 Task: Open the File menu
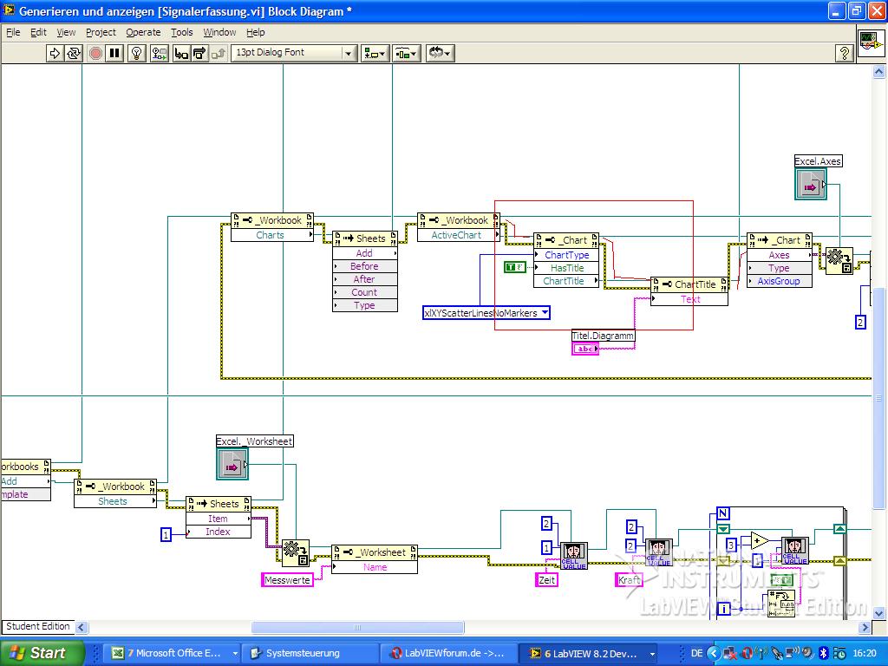[13, 32]
